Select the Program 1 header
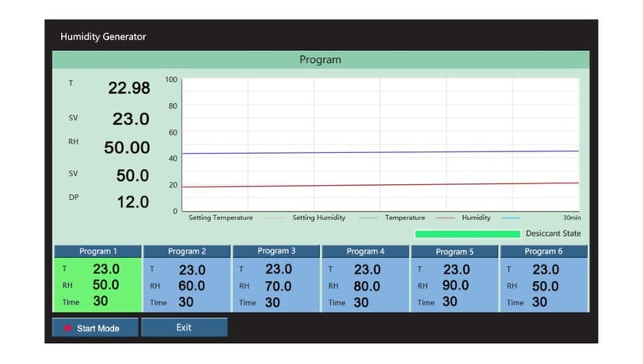643x364 pixels. click(x=98, y=251)
